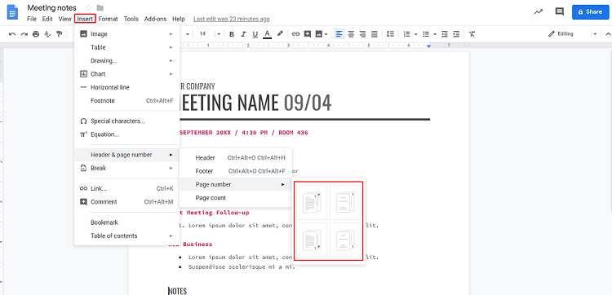Insert a Footnote

[x=126, y=100]
